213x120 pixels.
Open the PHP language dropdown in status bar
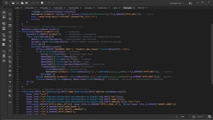185,117
